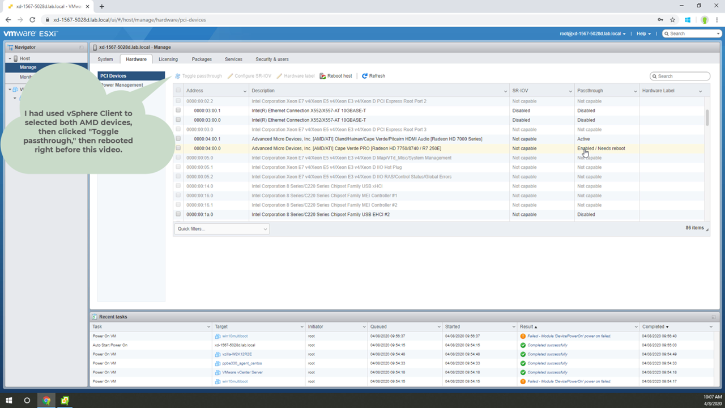The height and width of the screenshot is (408, 725).
Task: Click VM icon beside VMware vCenter Server target
Action: (218, 372)
